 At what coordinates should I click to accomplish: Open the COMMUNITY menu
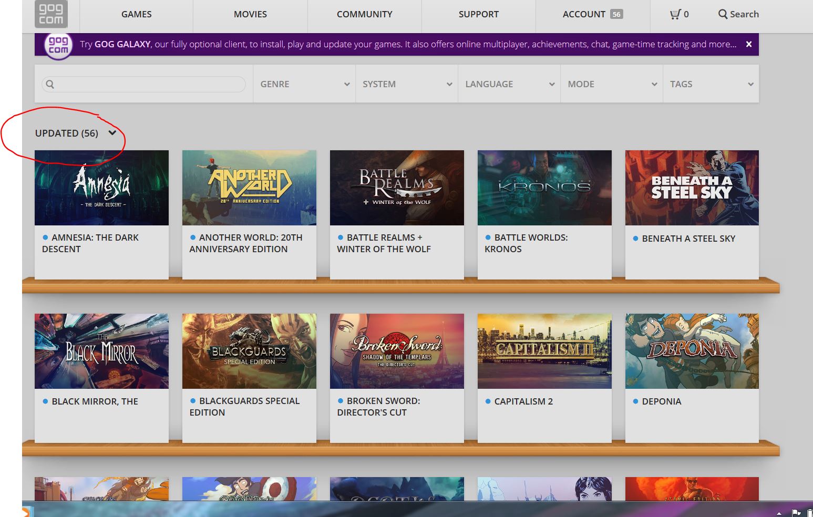(365, 14)
